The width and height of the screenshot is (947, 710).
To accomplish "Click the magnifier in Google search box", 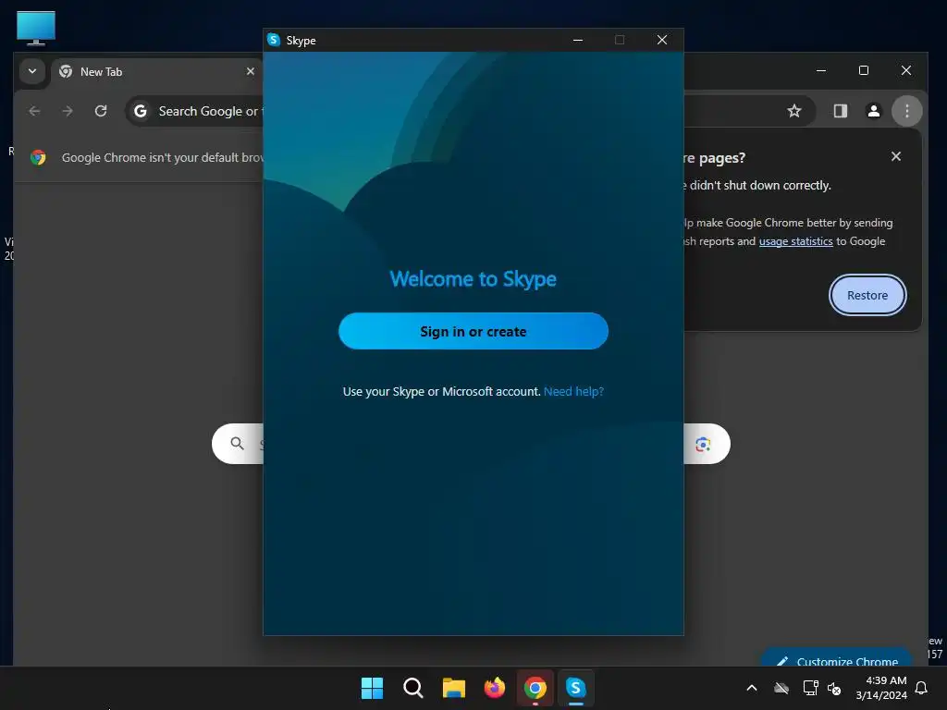I will (238, 444).
